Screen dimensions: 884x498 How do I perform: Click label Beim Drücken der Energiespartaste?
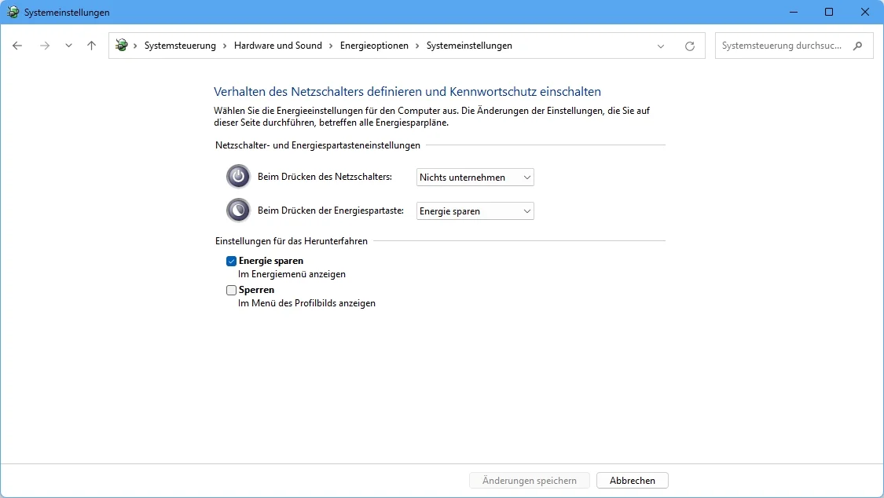331,211
